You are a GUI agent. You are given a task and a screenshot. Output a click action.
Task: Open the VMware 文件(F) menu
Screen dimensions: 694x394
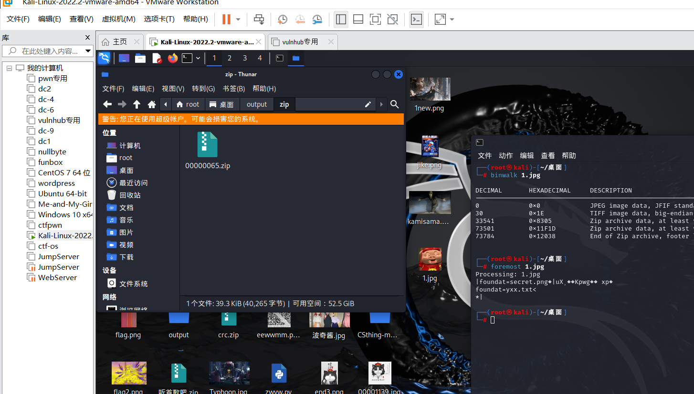[x=18, y=19]
